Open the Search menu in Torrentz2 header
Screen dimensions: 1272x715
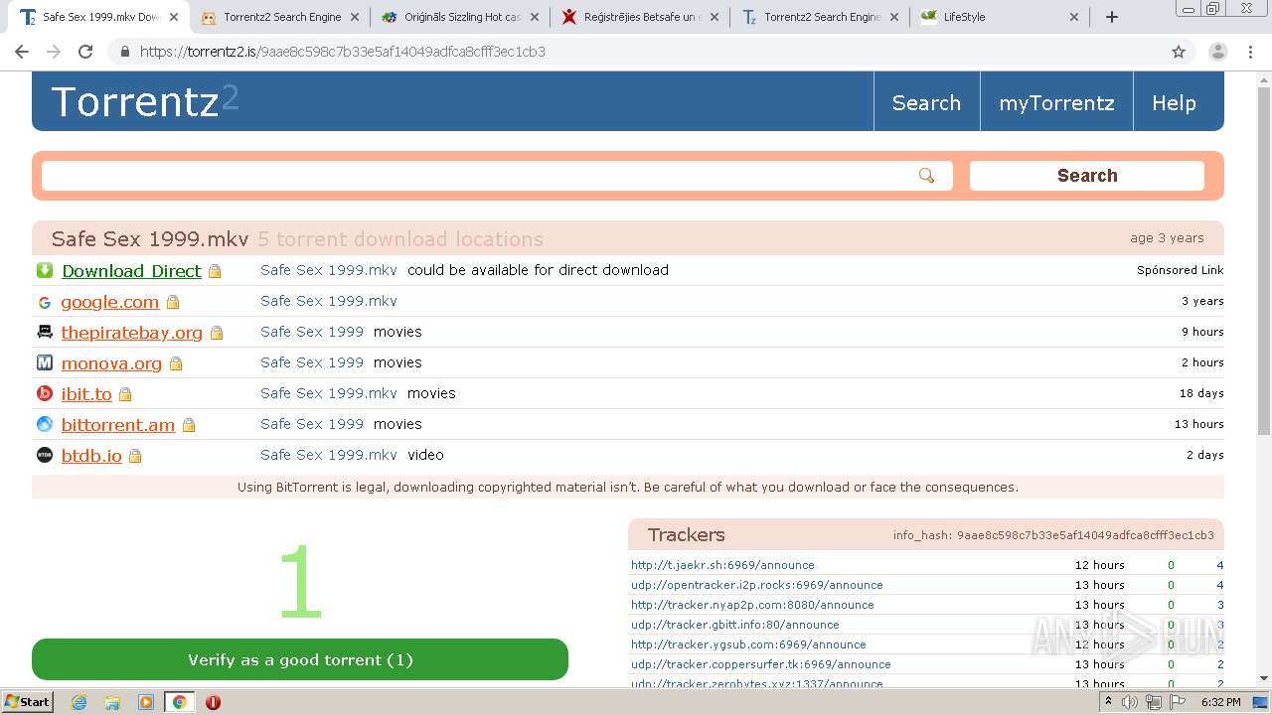tap(926, 103)
